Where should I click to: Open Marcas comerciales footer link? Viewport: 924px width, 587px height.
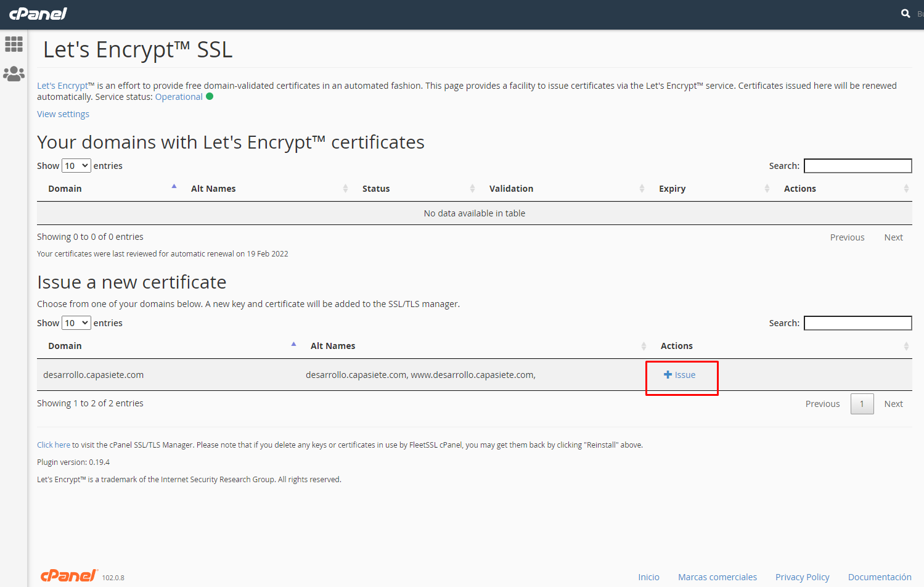point(718,577)
